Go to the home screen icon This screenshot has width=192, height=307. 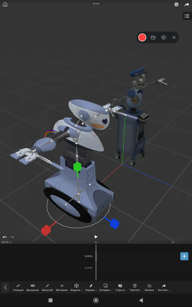[5, 4]
